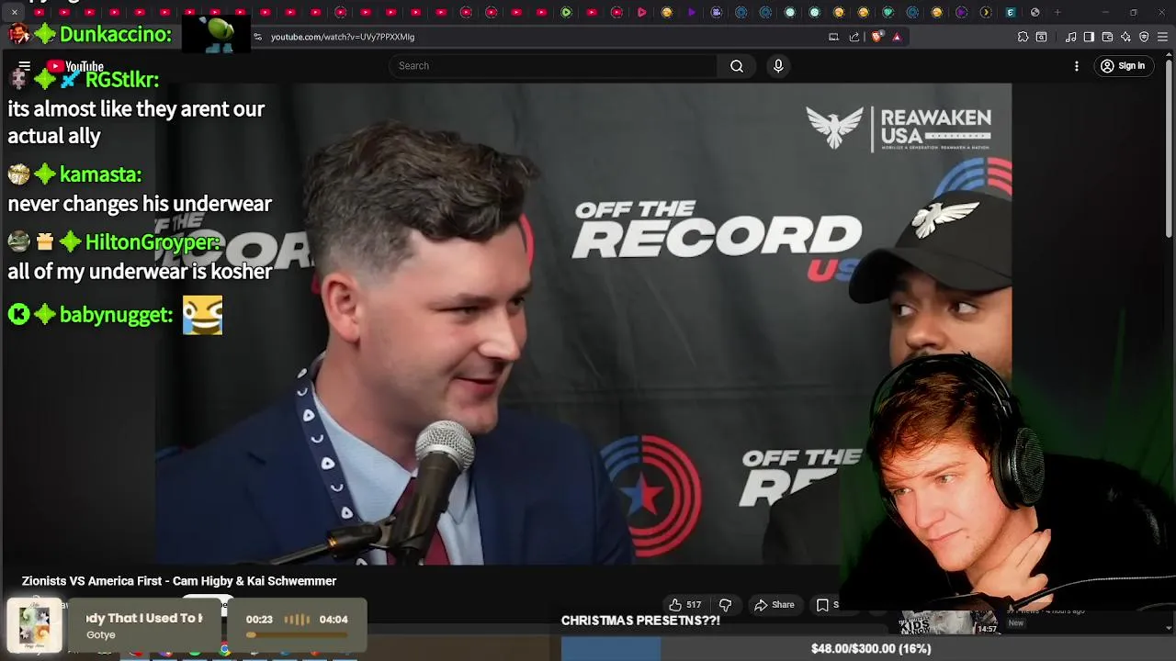Viewport: 1176px width, 661px height.
Task: Go to the YouTube home logo
Action: point(75,66)
